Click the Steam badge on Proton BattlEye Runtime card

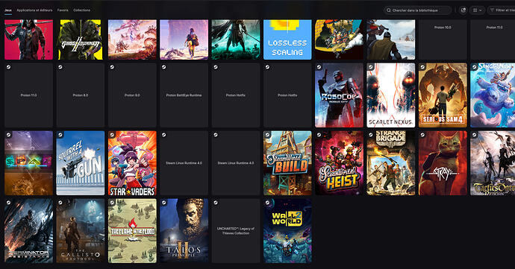click(x=164, y=67)
